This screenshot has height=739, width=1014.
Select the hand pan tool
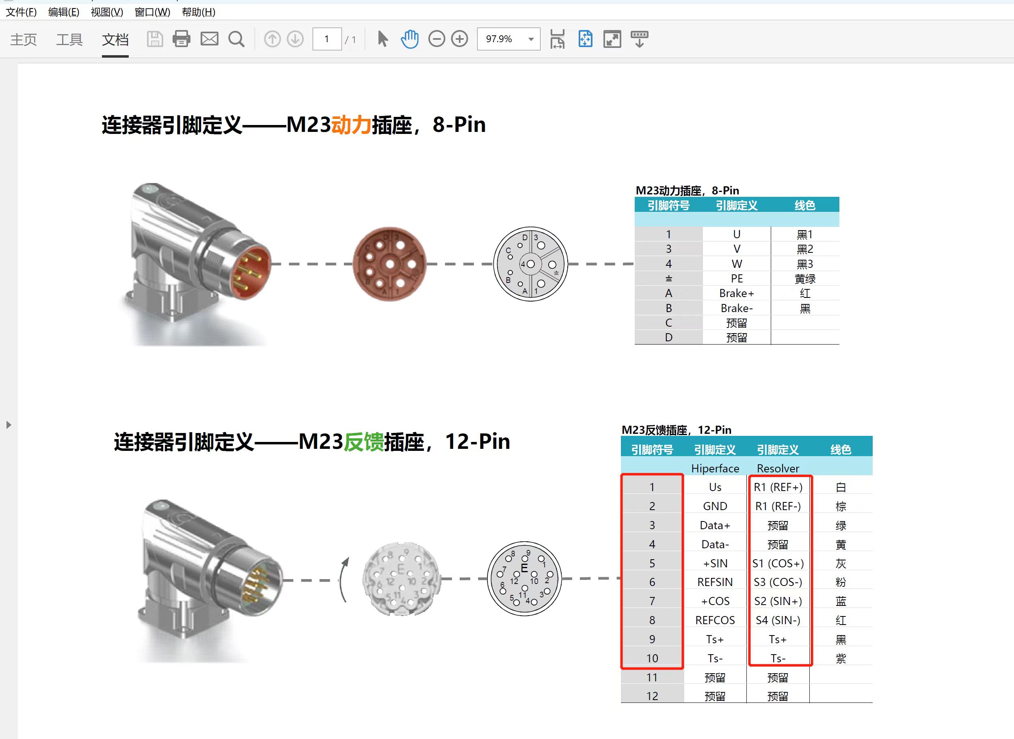[x=410, y=39]
